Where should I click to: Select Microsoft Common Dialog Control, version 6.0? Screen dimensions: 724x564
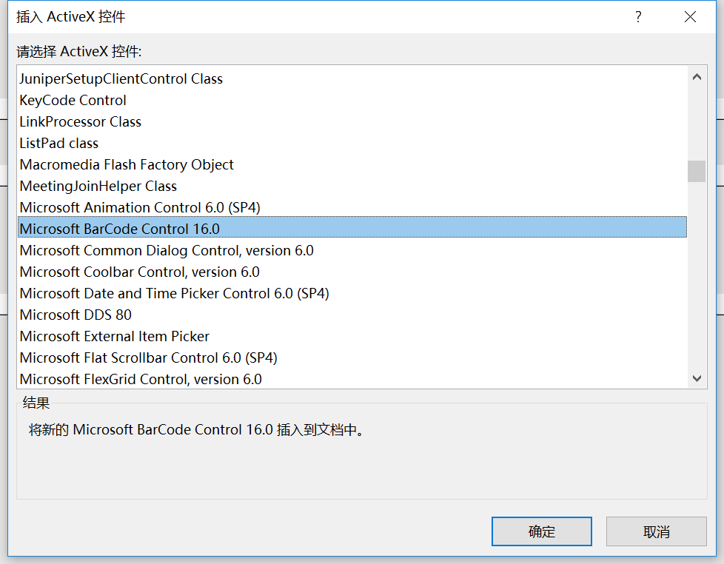tap(352, 251)
